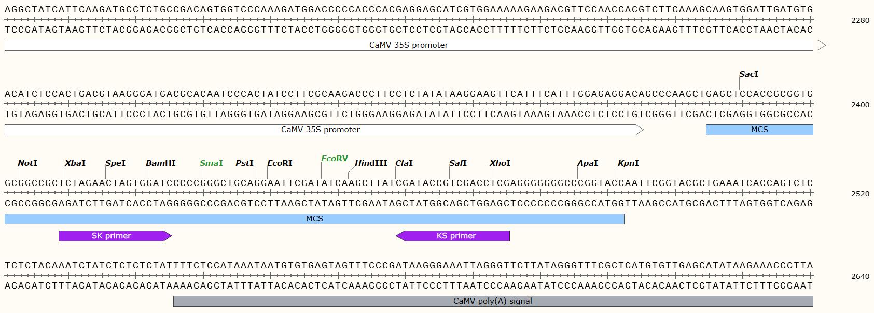Click the KpnI restriction site label
The image size is (874, 313).
[628, 163]
